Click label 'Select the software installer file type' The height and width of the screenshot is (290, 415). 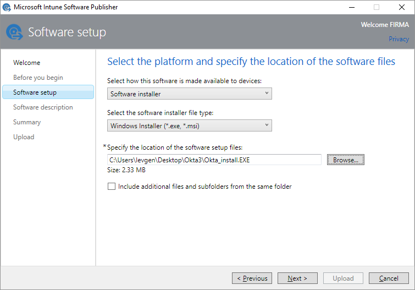160,113
